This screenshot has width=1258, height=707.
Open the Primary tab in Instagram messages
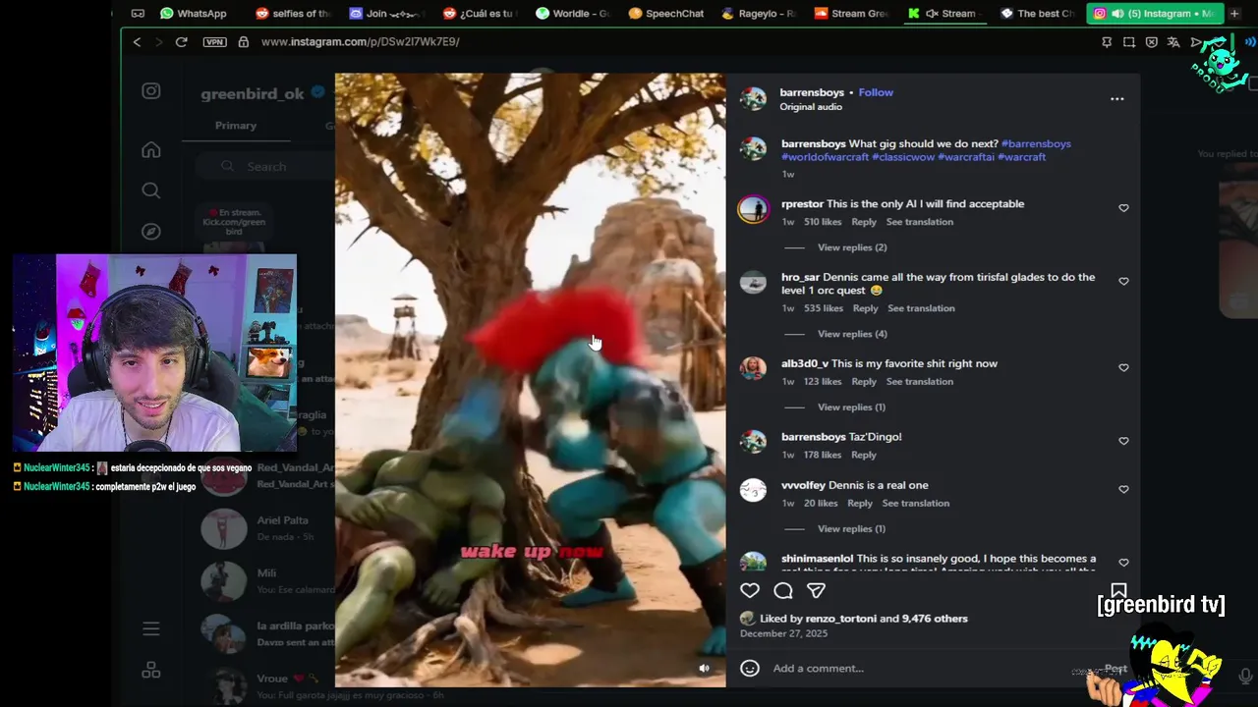click(x=236, y=126)
